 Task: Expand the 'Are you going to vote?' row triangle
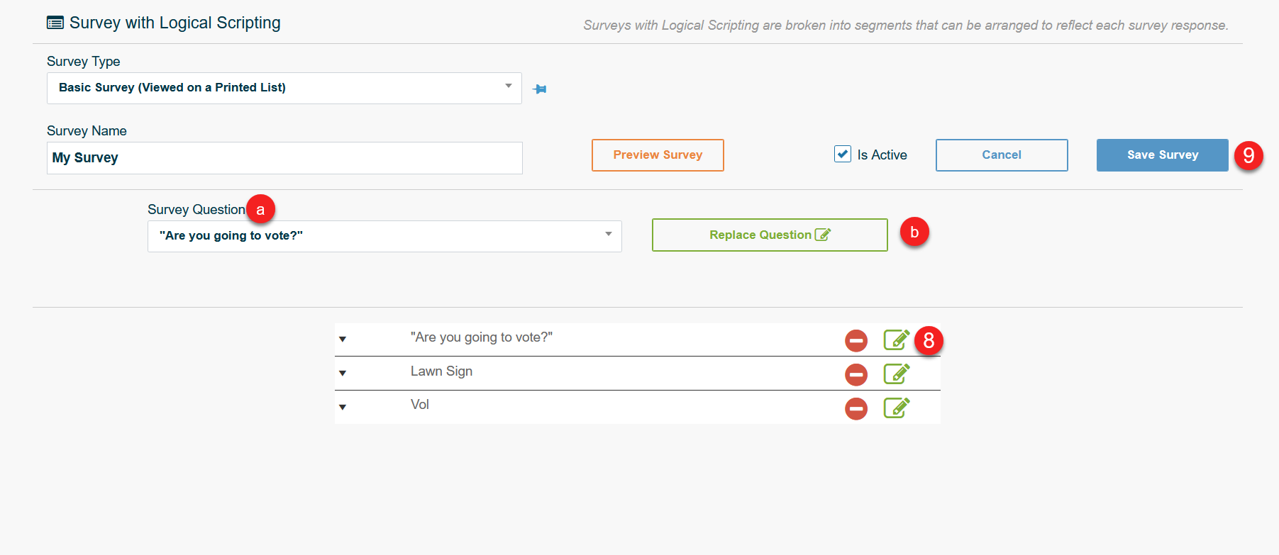pos(343,340)
